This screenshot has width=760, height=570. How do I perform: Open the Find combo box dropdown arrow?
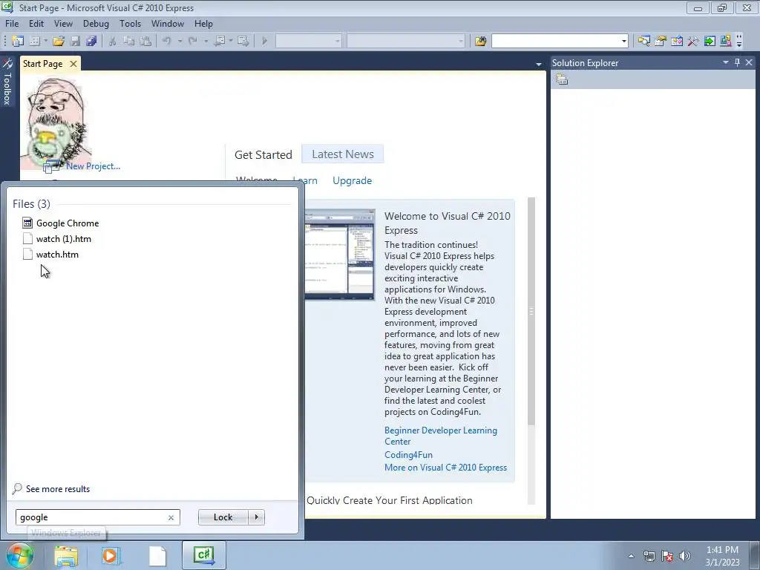(623, 42)
